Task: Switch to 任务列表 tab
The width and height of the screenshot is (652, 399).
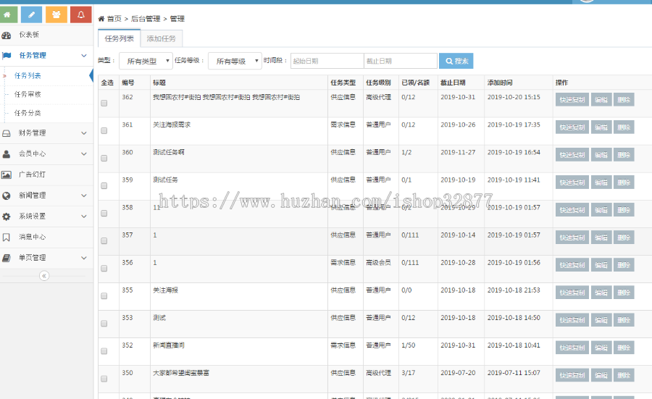Action: [120, 38]
